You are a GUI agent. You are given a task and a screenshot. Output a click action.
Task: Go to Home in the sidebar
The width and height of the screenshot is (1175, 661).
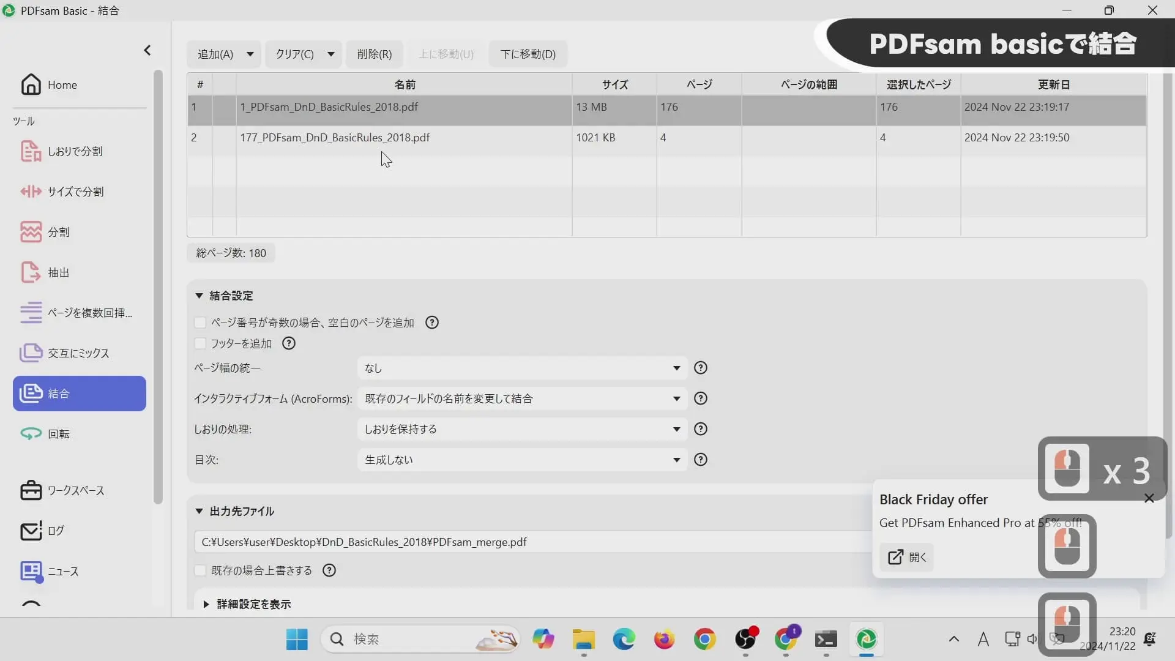(61, 84)
